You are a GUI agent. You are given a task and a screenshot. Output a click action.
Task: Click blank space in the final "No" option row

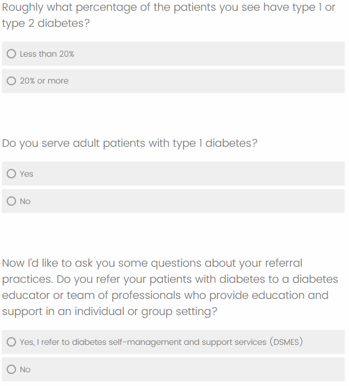click(x=187, y=369)
